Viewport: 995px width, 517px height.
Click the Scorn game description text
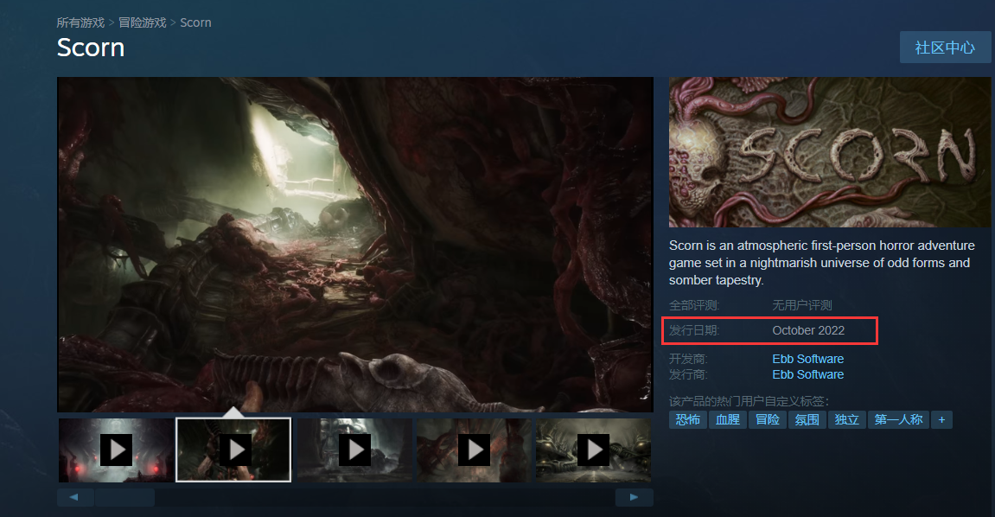point(822,263)
